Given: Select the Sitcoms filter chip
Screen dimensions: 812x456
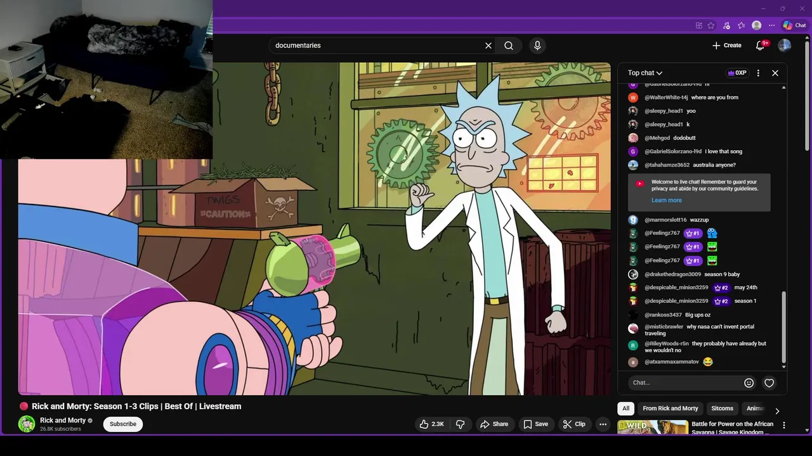Looking at the screenshot, I should pyautogui.click(x=722, y=408).
